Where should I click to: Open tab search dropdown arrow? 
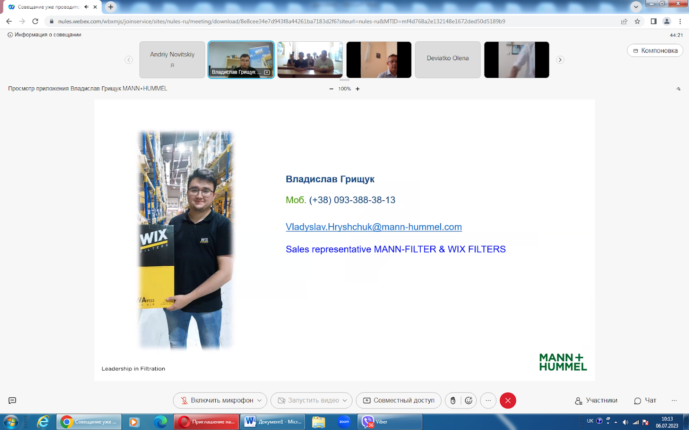coord(636,7)
